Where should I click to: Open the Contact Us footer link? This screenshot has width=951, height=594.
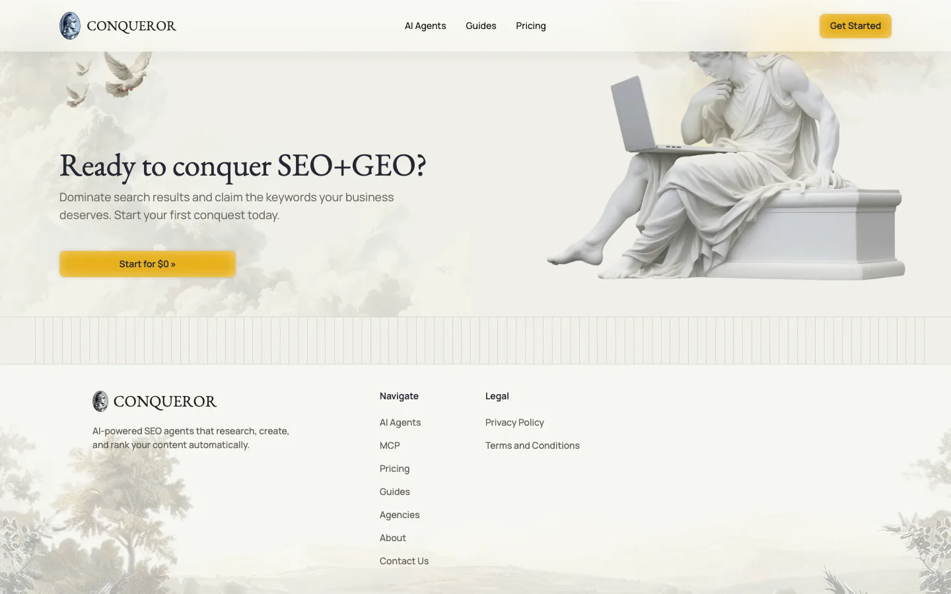(404, 561)
